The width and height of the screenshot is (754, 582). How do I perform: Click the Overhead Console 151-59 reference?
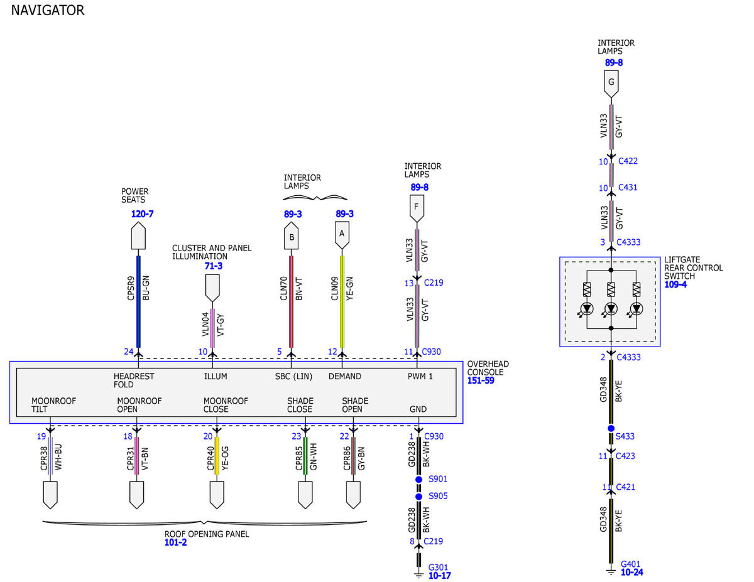481,380
